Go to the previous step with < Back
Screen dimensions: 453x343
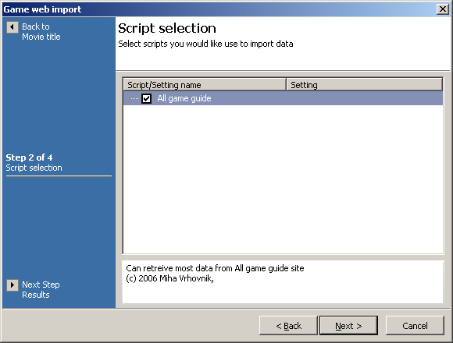288,326
